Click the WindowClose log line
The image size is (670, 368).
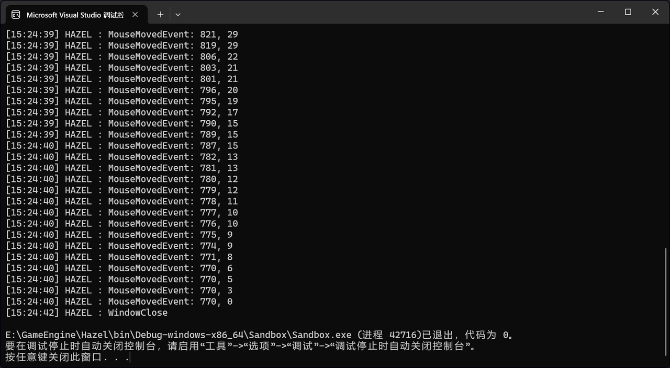86,313
